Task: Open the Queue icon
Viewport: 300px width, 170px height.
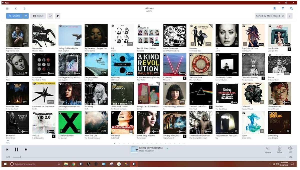Action: pos(268,149)
